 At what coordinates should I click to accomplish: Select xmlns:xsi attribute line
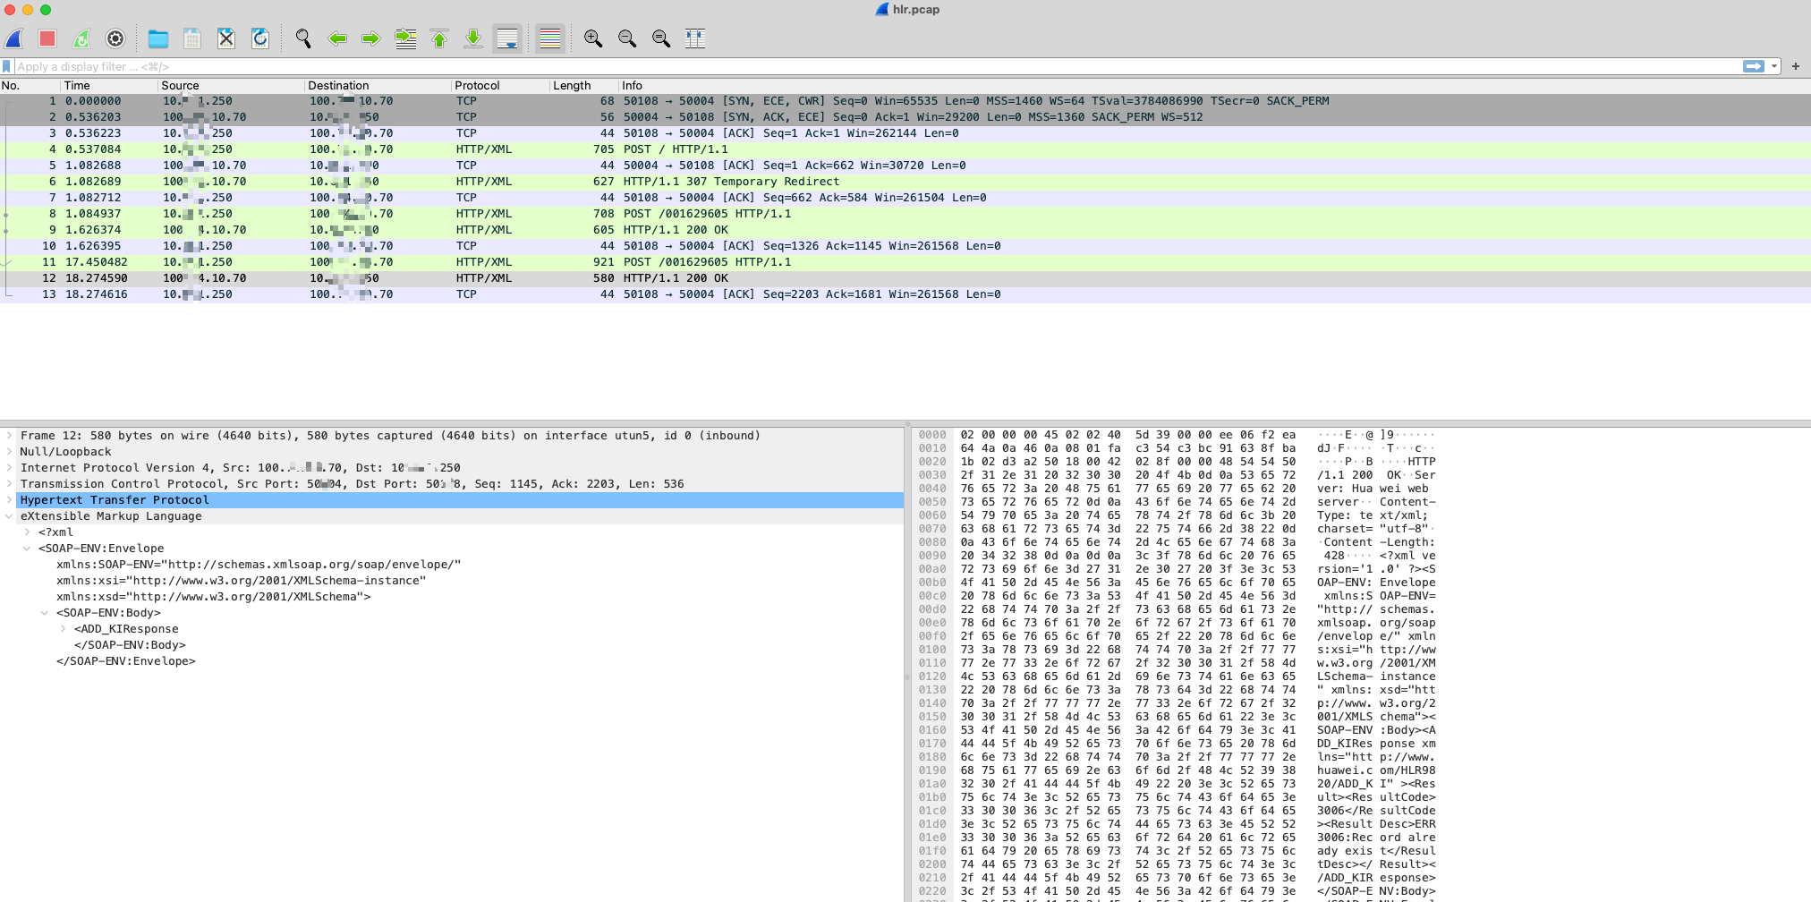coord(241,581)
